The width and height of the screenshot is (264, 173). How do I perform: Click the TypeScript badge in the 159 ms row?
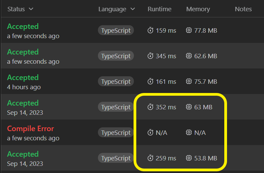[x=116, y=30]
